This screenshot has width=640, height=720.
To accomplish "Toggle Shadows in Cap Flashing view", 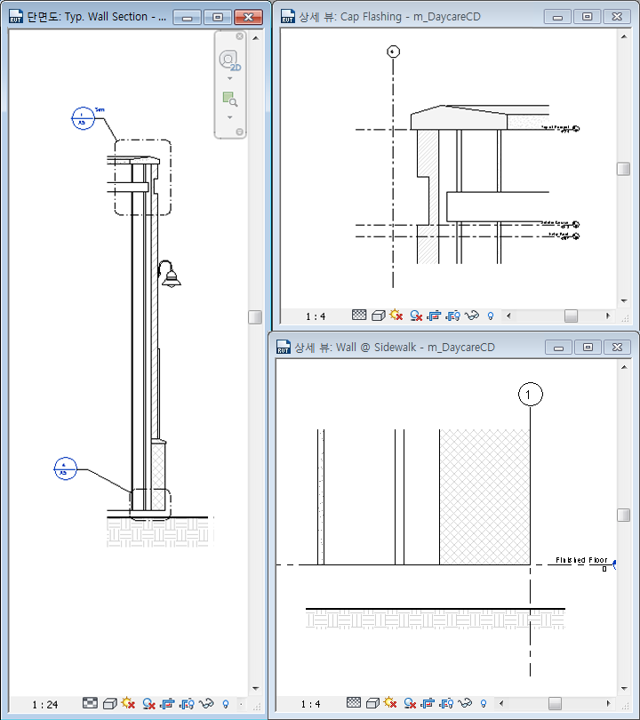I will coord(416,316).
